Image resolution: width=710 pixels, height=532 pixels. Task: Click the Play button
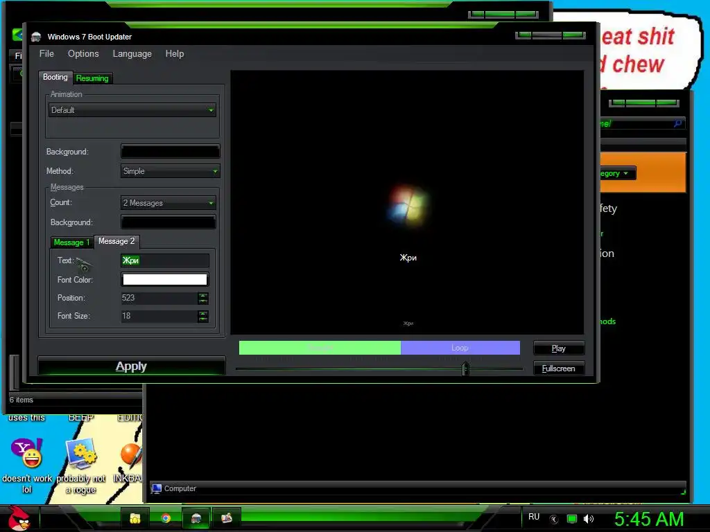tap(559, 348)
